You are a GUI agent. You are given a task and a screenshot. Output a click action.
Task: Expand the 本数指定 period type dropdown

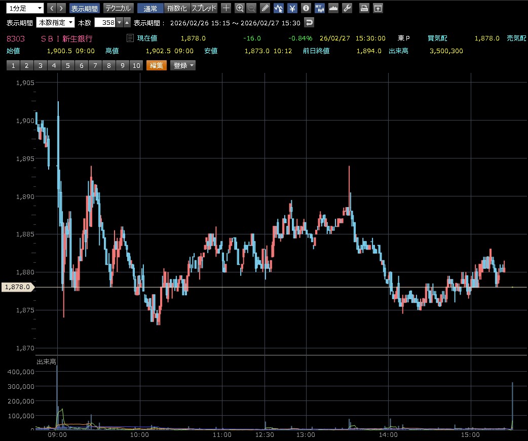click(x=56, y=23)
